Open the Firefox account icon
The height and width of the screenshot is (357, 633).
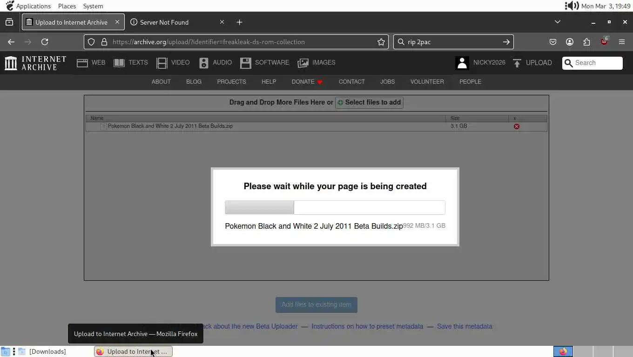click(x=570, y=42)
